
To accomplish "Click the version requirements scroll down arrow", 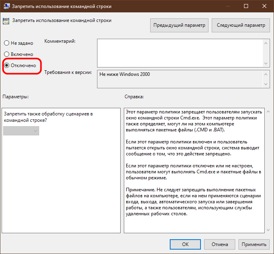I will tap(266, 84).
